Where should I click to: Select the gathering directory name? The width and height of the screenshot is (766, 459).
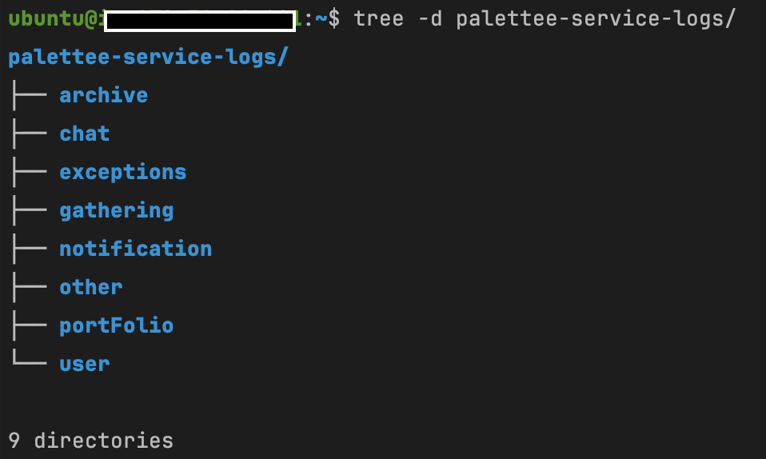[x=116, y=211]
